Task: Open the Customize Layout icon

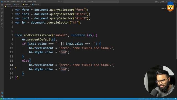Action: click(x=163, y=2)
